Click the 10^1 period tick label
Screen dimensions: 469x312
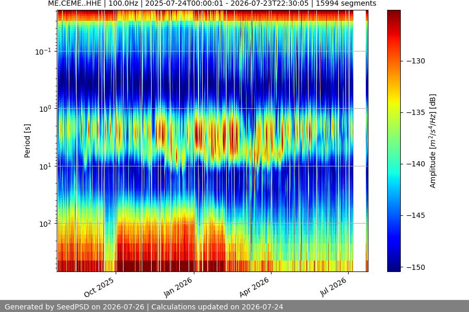(45, 166)
